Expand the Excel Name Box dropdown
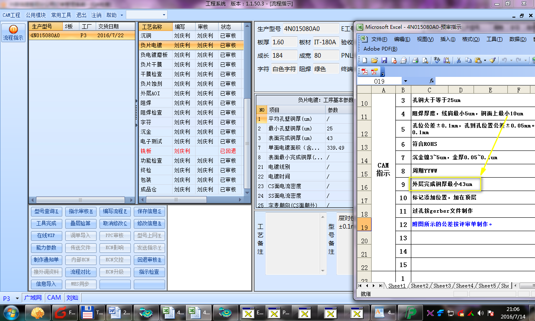 (405, 81)
